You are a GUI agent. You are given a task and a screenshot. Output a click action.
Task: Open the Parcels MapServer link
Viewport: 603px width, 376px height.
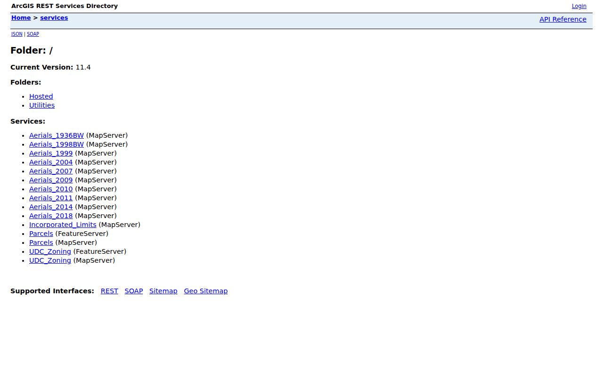41,243
